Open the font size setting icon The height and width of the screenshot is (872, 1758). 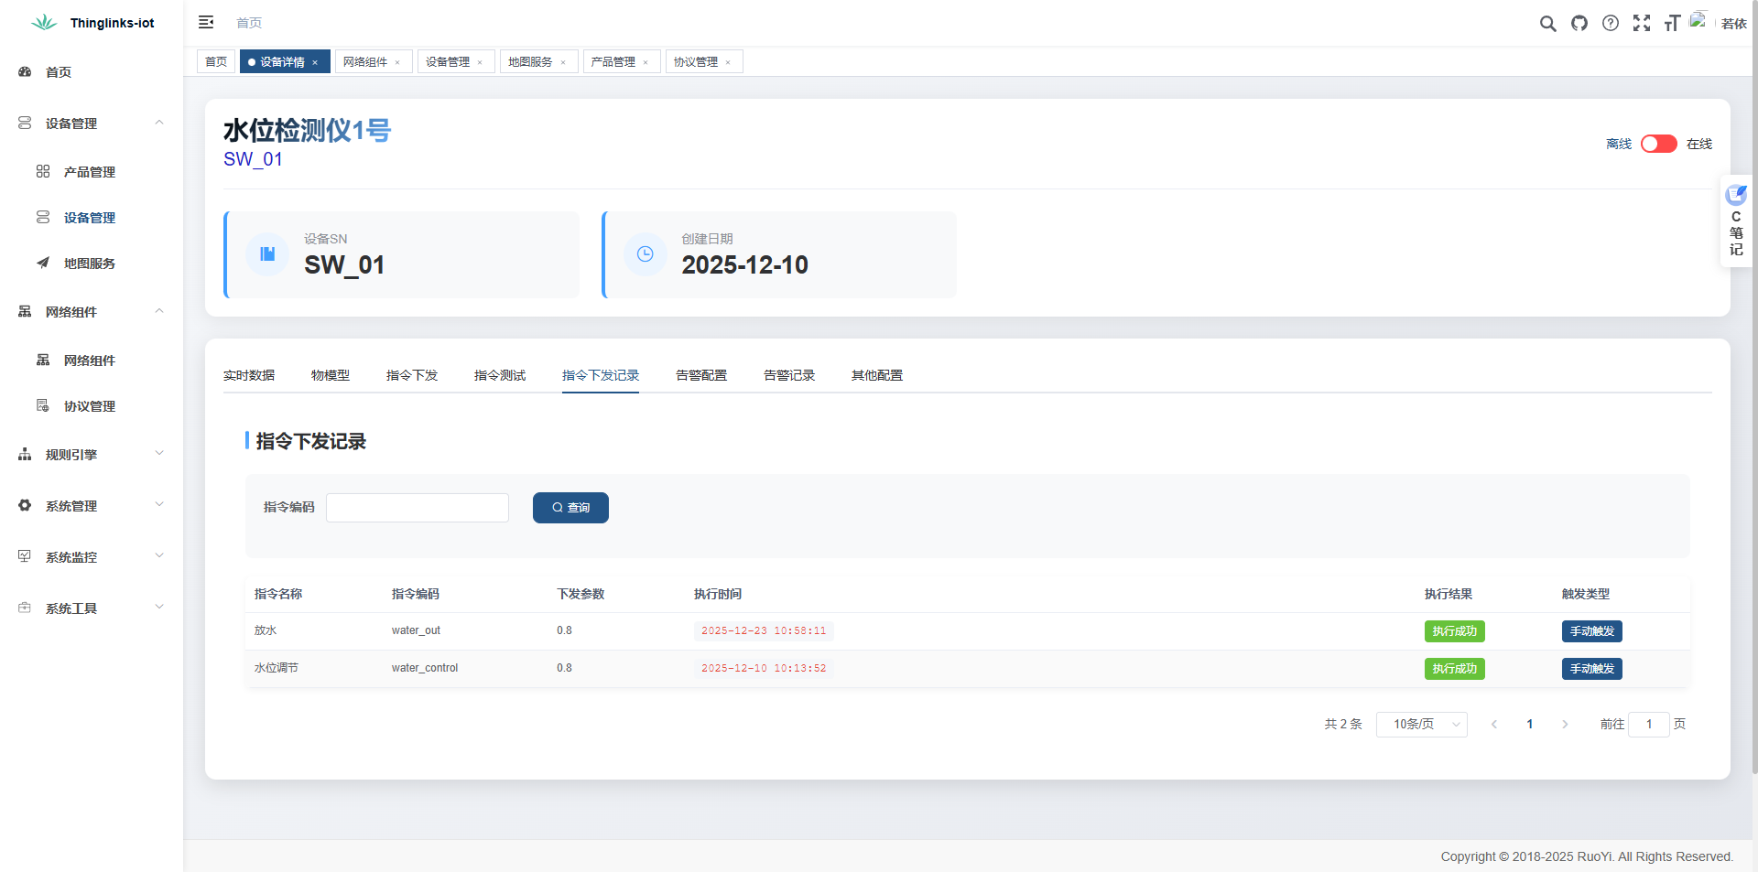(1672, 24)
